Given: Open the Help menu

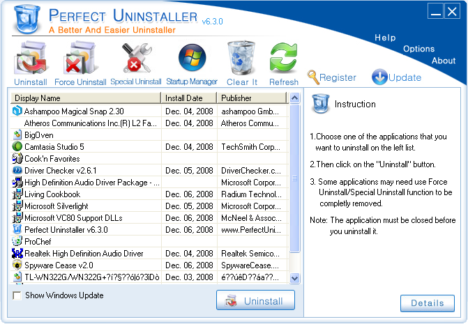Looking at the screenshot, I should coord(385,38).
